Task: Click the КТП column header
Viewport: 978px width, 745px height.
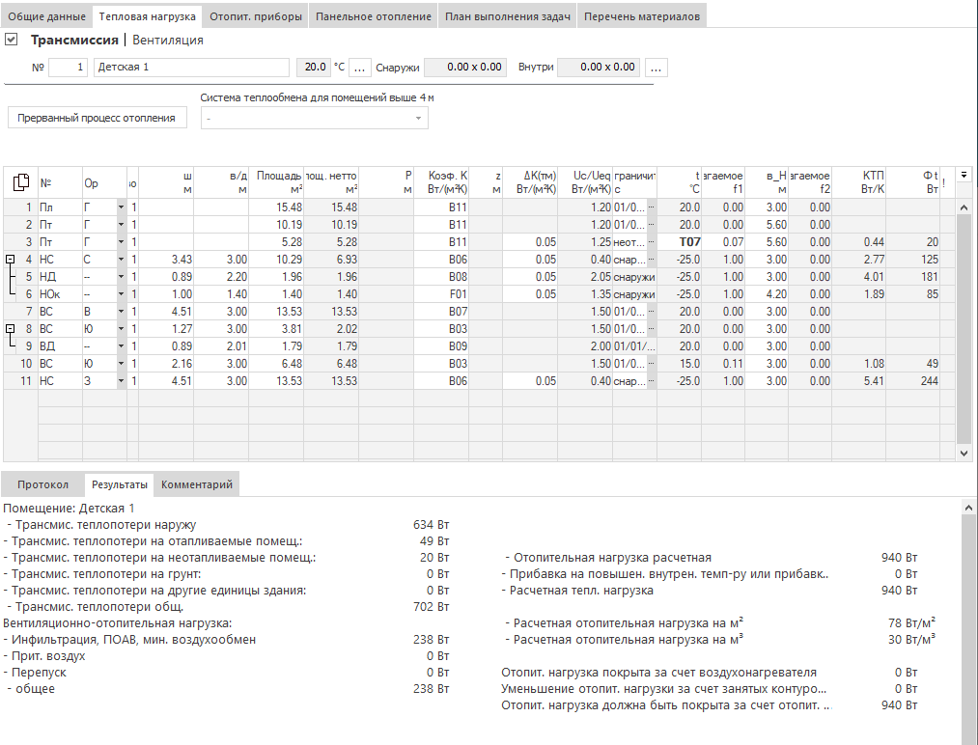Action: pyautogui.click(x=859, y=182)
